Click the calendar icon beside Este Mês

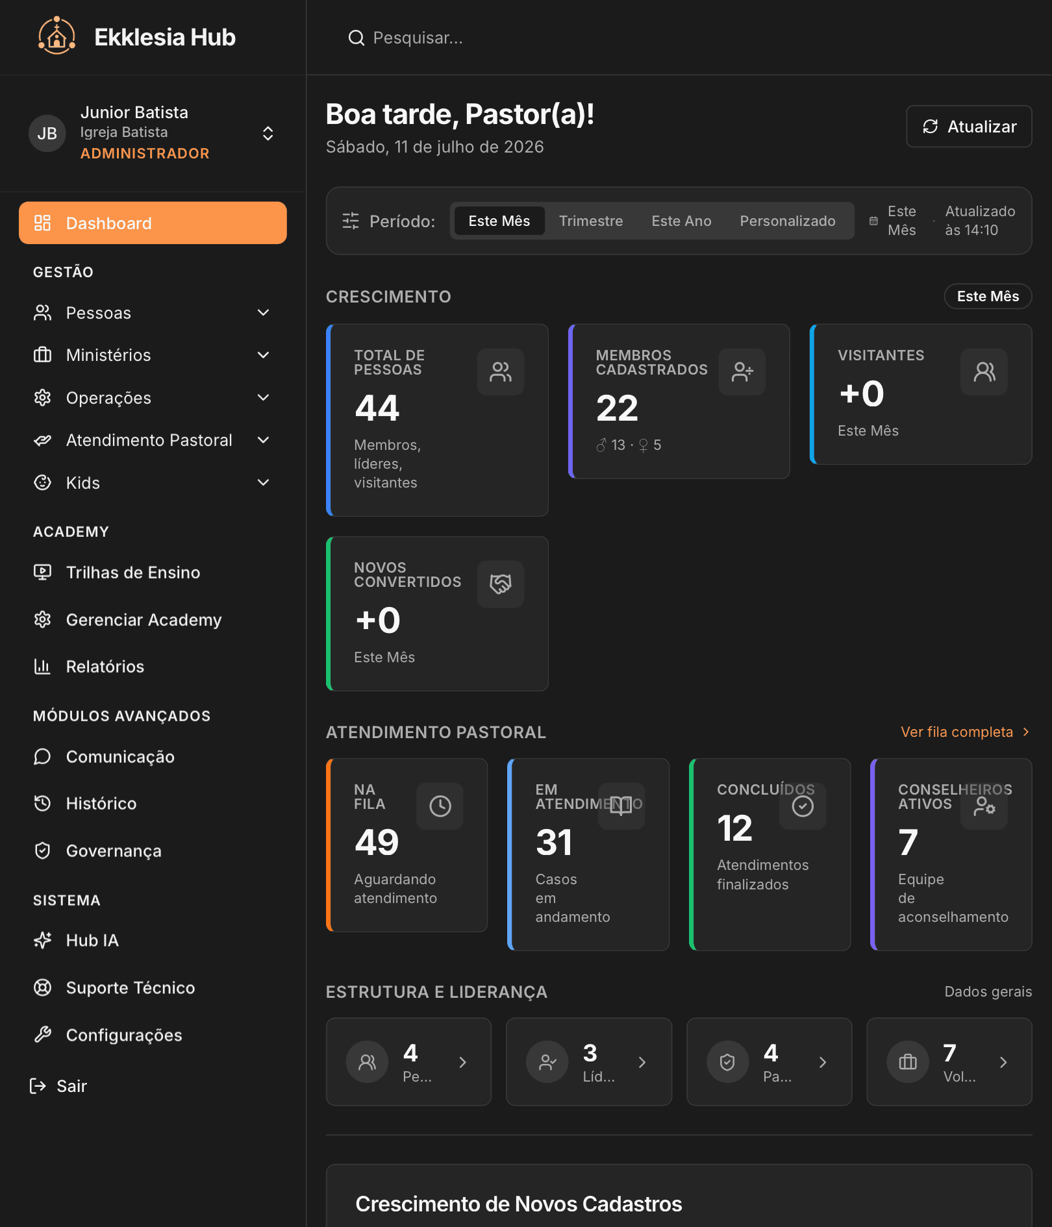click(873, 221)
